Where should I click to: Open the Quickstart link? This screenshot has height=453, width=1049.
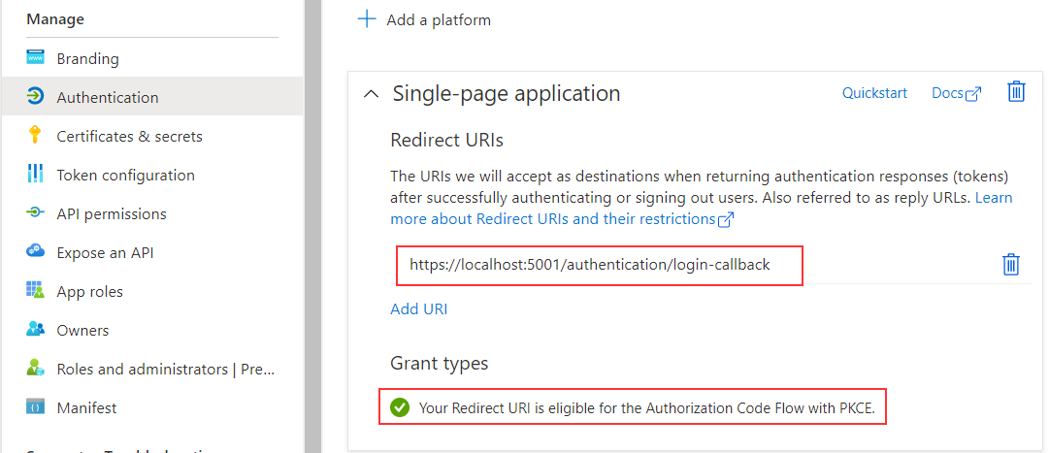tap(874, 93)
